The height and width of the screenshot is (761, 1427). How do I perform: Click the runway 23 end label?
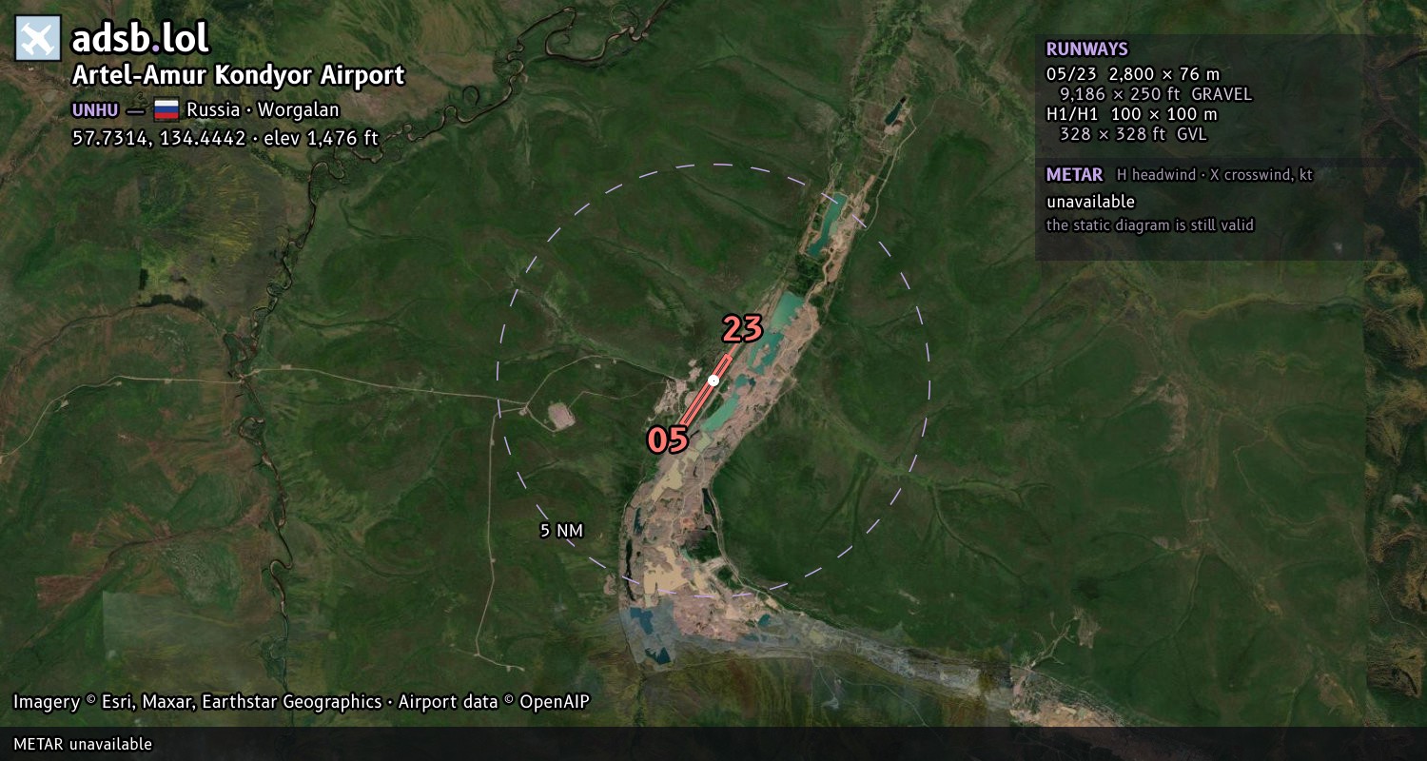[742, 329]
